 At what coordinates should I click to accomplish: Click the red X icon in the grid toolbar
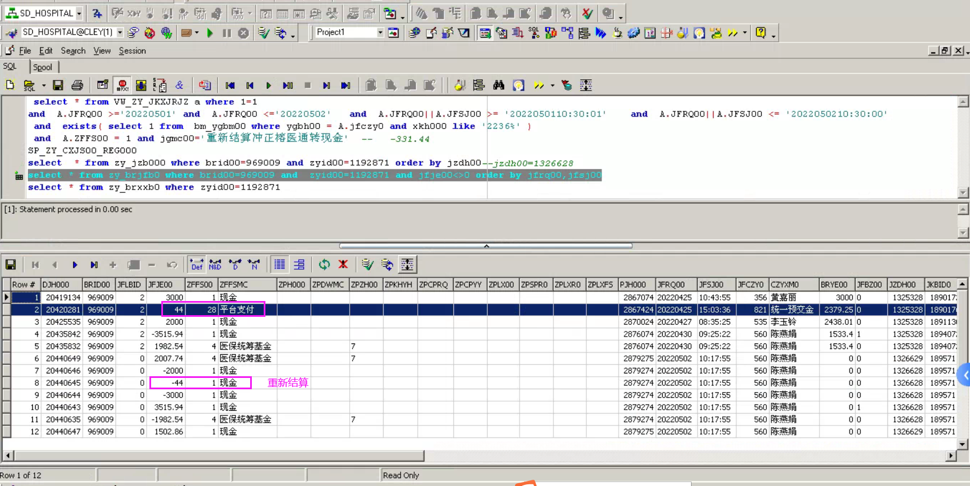[x=343, y=265]
